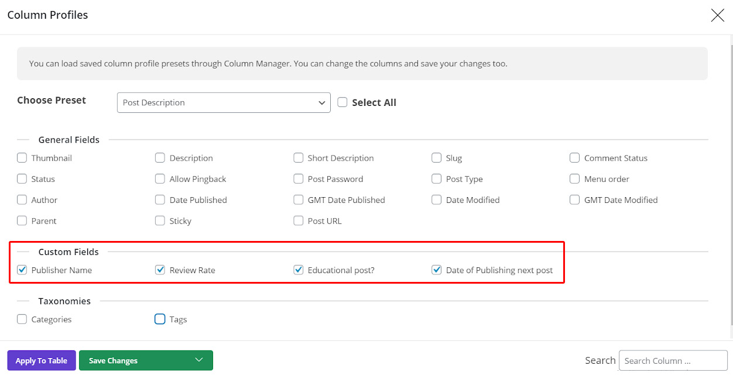This screenshot has width=733, height=379.
Task: Disable the Review Rate custom field
Action: pos(160,270)
